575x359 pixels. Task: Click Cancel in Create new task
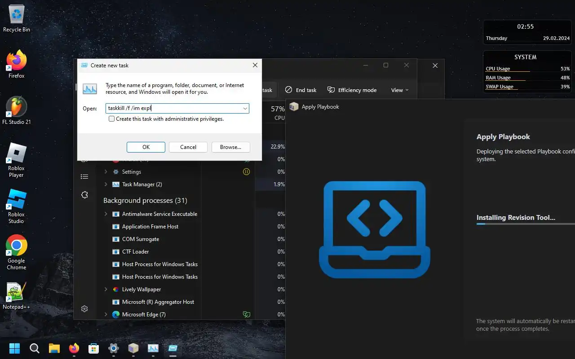point(188,147)
